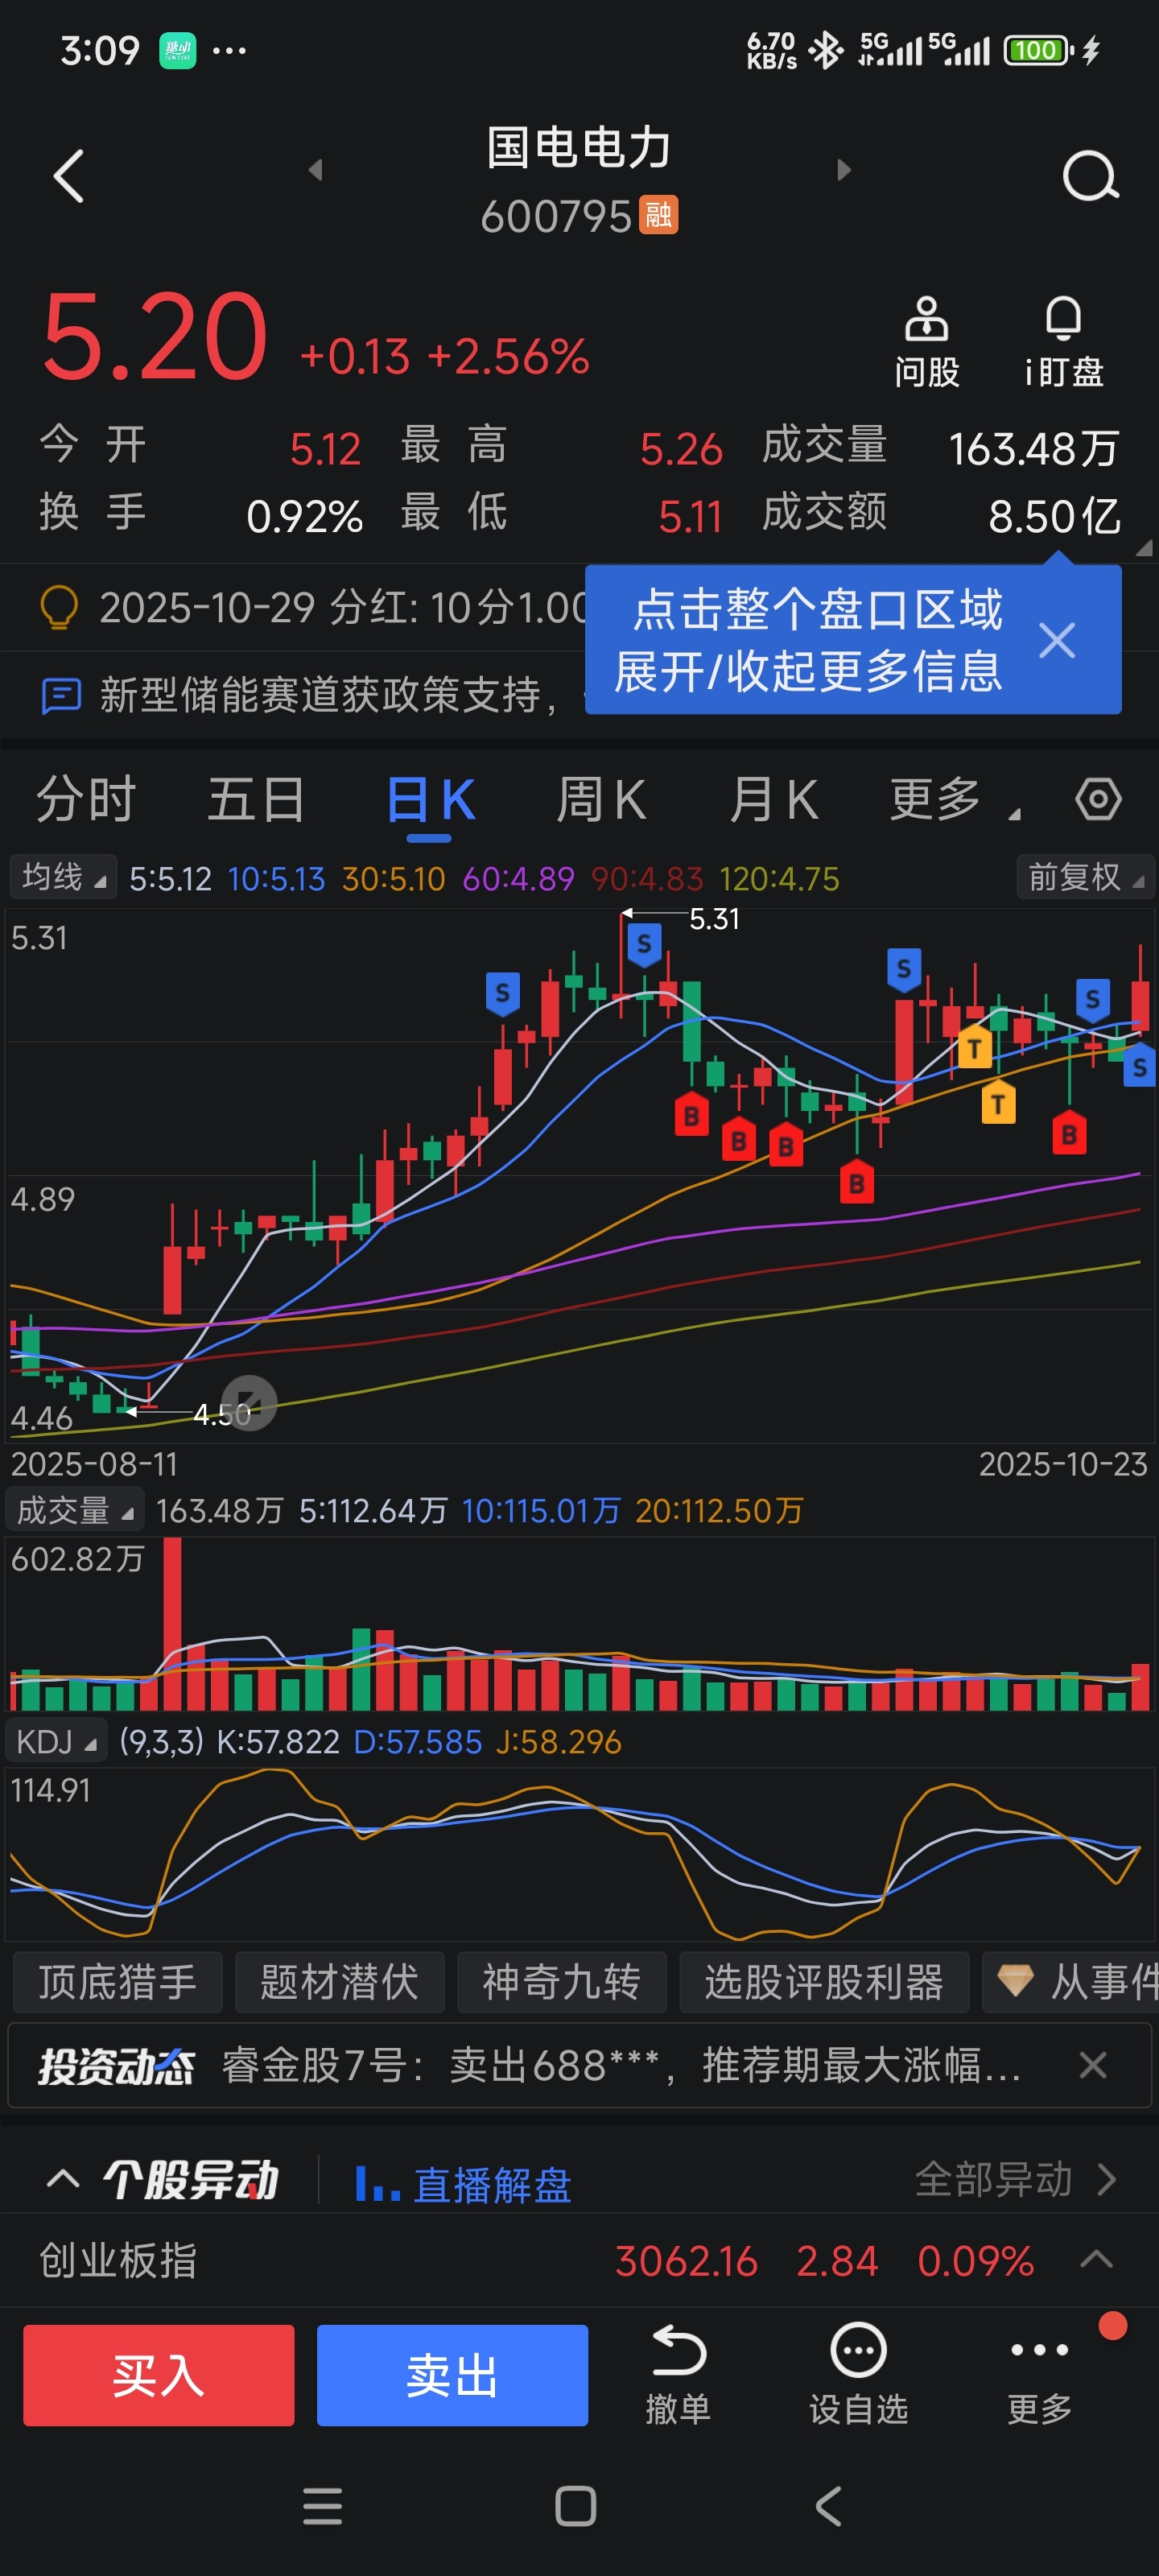The height and width of the screenshot is (2576, 1159).
Task: Open the 均线 indicator dropdown
Action: point(63,877)
